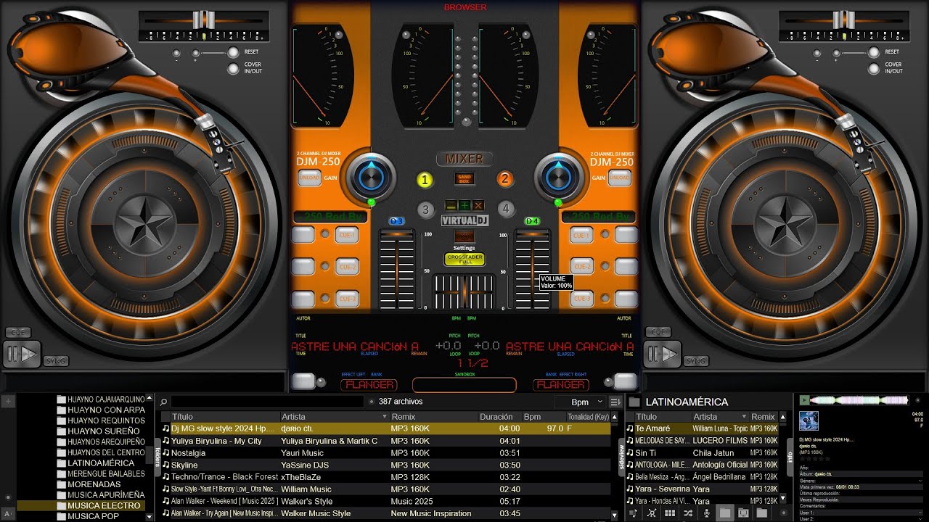This screenshot has height=522, width=929.
Task: Click the plus icon left of the folder list
Action: click(x=8, y=401)
